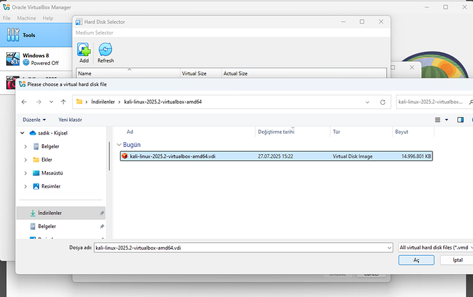Select İndirilenler quick access item

(61, 213)
